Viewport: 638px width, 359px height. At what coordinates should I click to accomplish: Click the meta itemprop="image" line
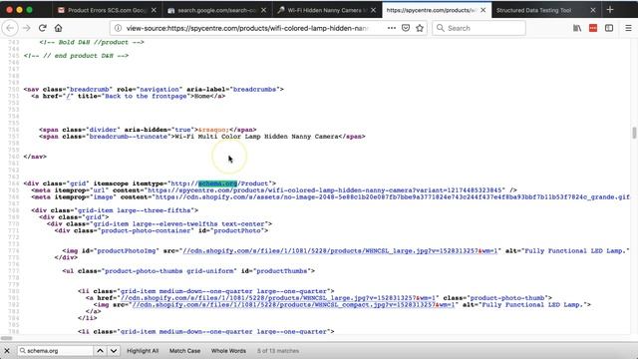click(x=330, y=197)
